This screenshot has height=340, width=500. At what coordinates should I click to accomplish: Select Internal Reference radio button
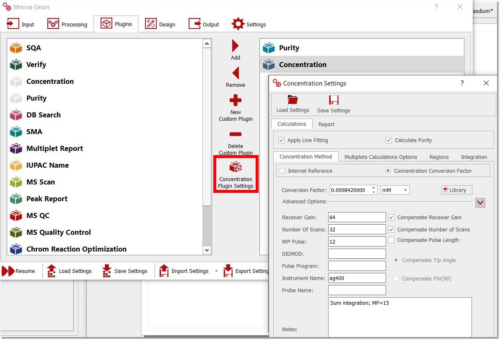click(282, 171)
